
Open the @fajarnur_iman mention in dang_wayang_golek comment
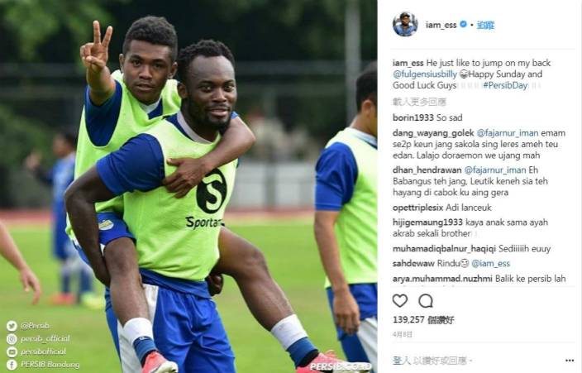(507, 133)
